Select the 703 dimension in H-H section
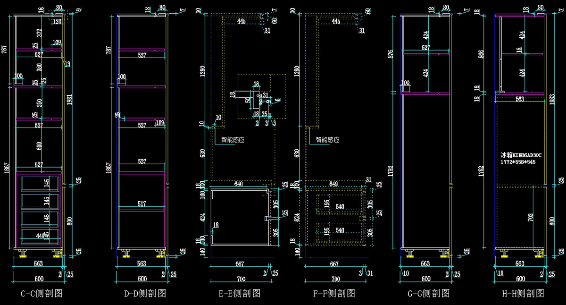The height and width of the screenshot is (305, 566). [x=531, y=218]
